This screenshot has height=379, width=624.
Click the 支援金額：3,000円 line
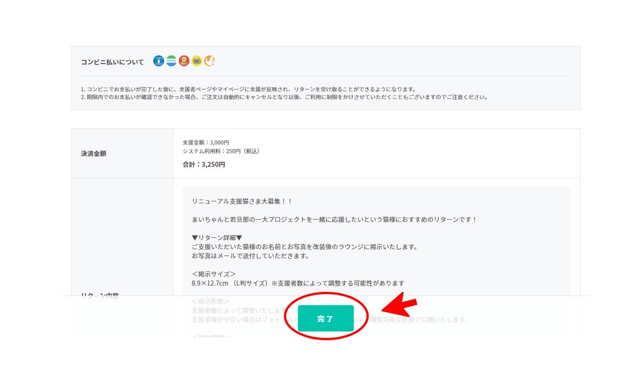(206, 143)
